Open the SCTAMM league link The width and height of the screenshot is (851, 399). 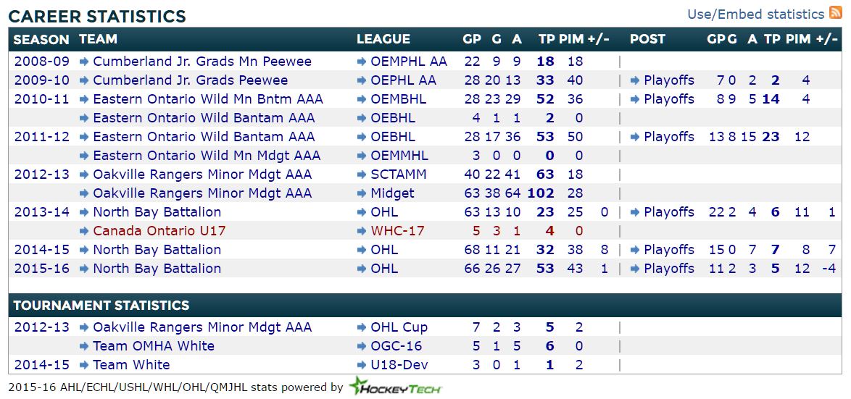click(x=398, y=175)
